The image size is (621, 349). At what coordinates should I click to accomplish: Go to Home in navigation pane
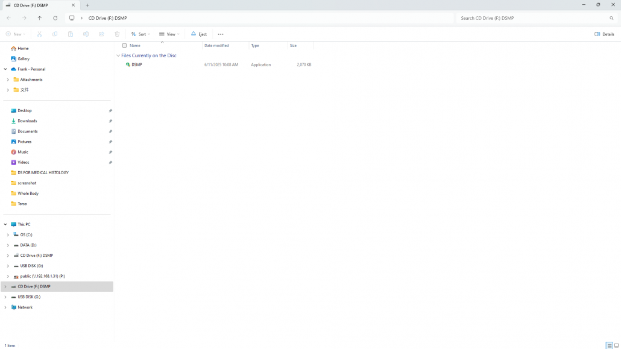23,48
